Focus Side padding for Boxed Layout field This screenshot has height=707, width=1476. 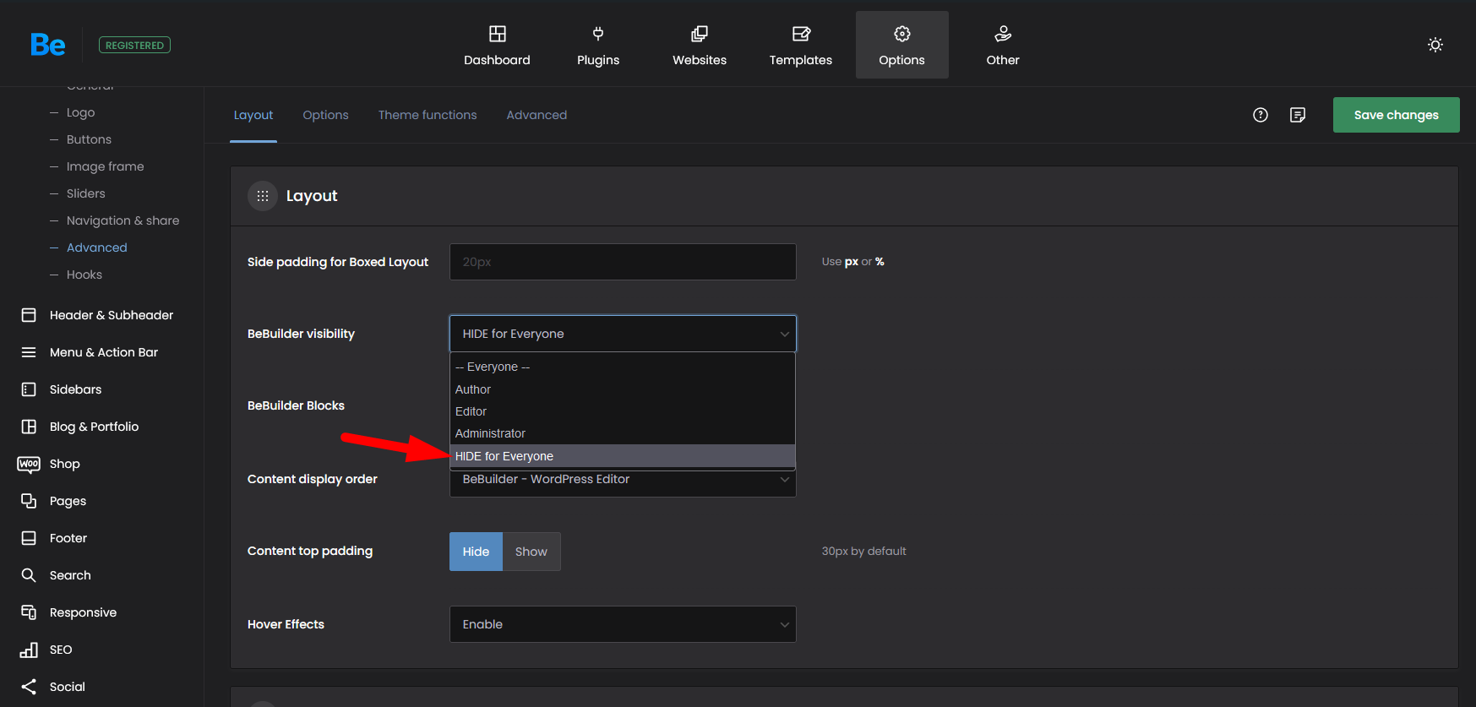point(623,262)
